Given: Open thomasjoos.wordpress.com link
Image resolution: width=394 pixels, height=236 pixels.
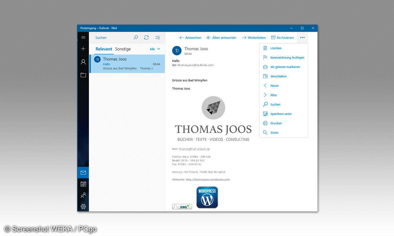Looking at the screenshot, I should (208, 180).
